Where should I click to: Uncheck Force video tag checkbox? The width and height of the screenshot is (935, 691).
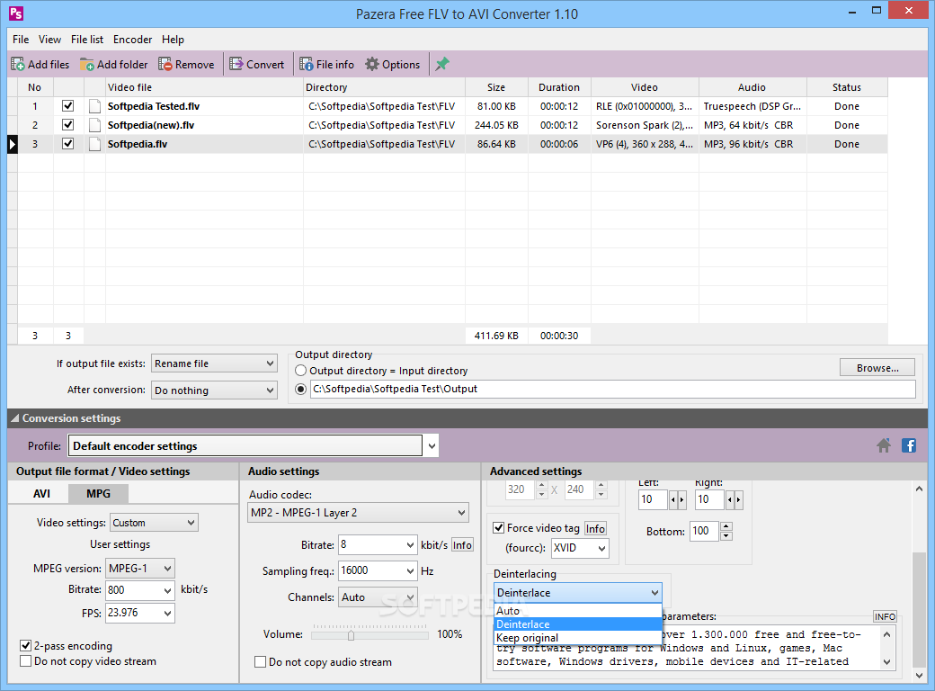(x=498, y=527)
